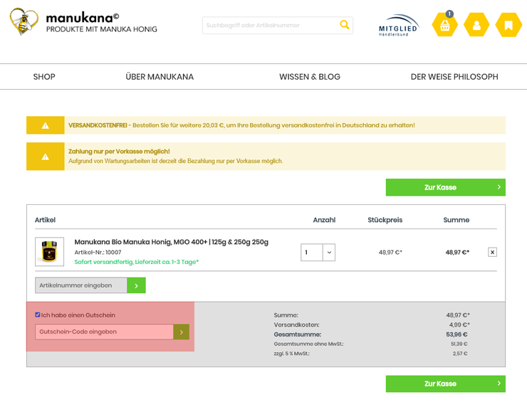Click the 'zzgl. 5 % MwSt.' label
The image size is (527, 405).
click(292, 354)
